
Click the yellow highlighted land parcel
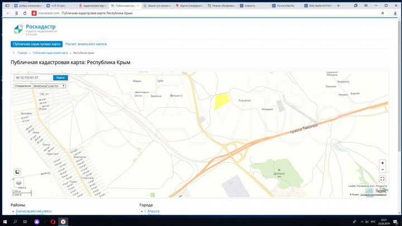(x=222, y=101)
